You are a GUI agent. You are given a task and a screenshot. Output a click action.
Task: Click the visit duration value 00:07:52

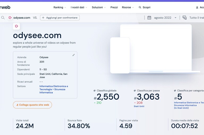(185, 126)
